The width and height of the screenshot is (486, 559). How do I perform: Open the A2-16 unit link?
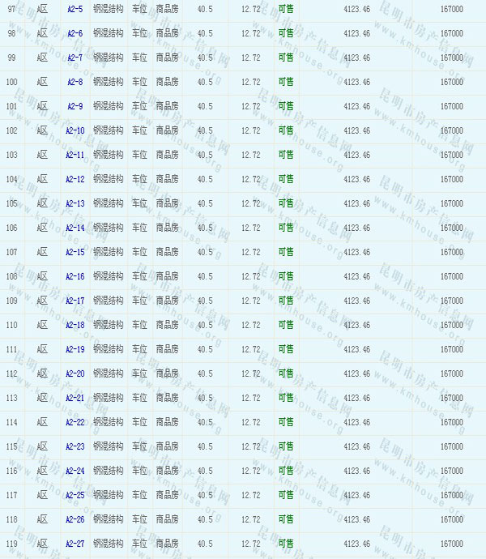pyautogui.click(x=75, y=276)
